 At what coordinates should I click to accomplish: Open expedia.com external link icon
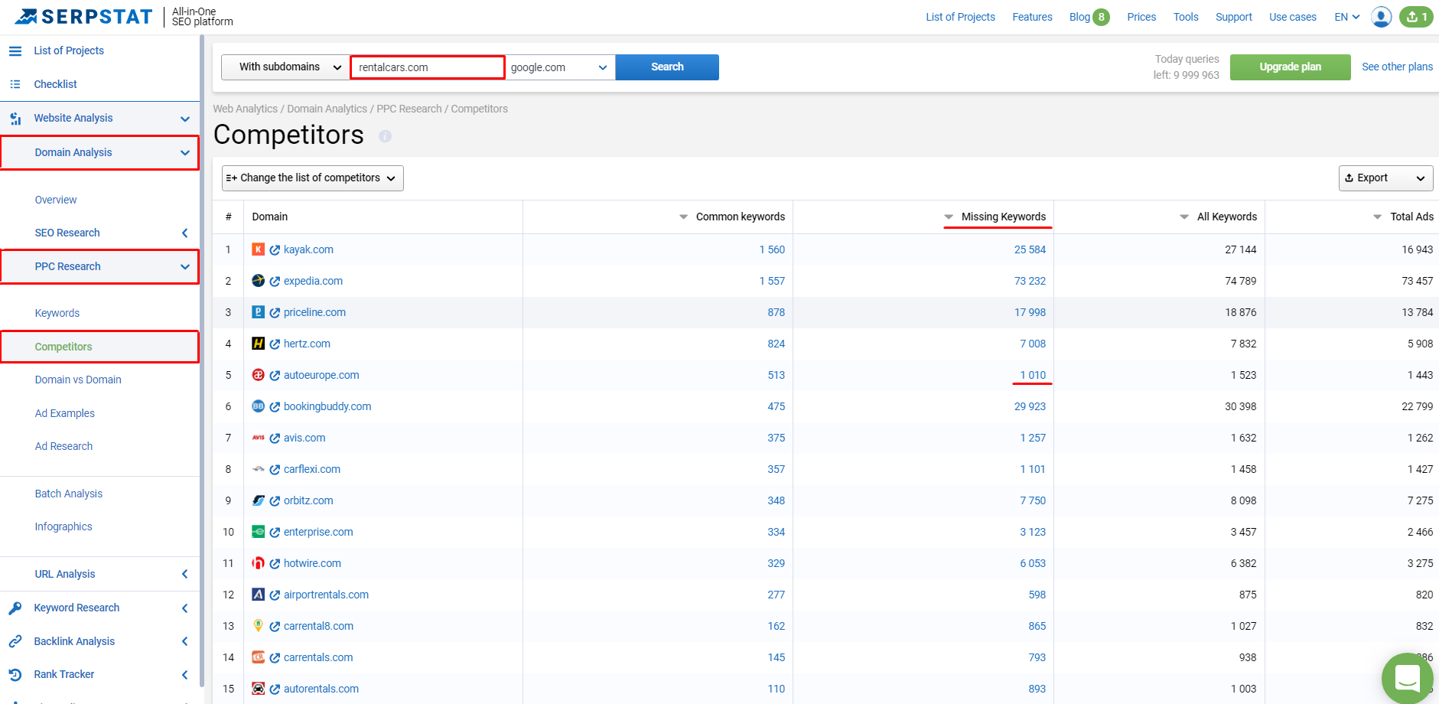(275, 282)
